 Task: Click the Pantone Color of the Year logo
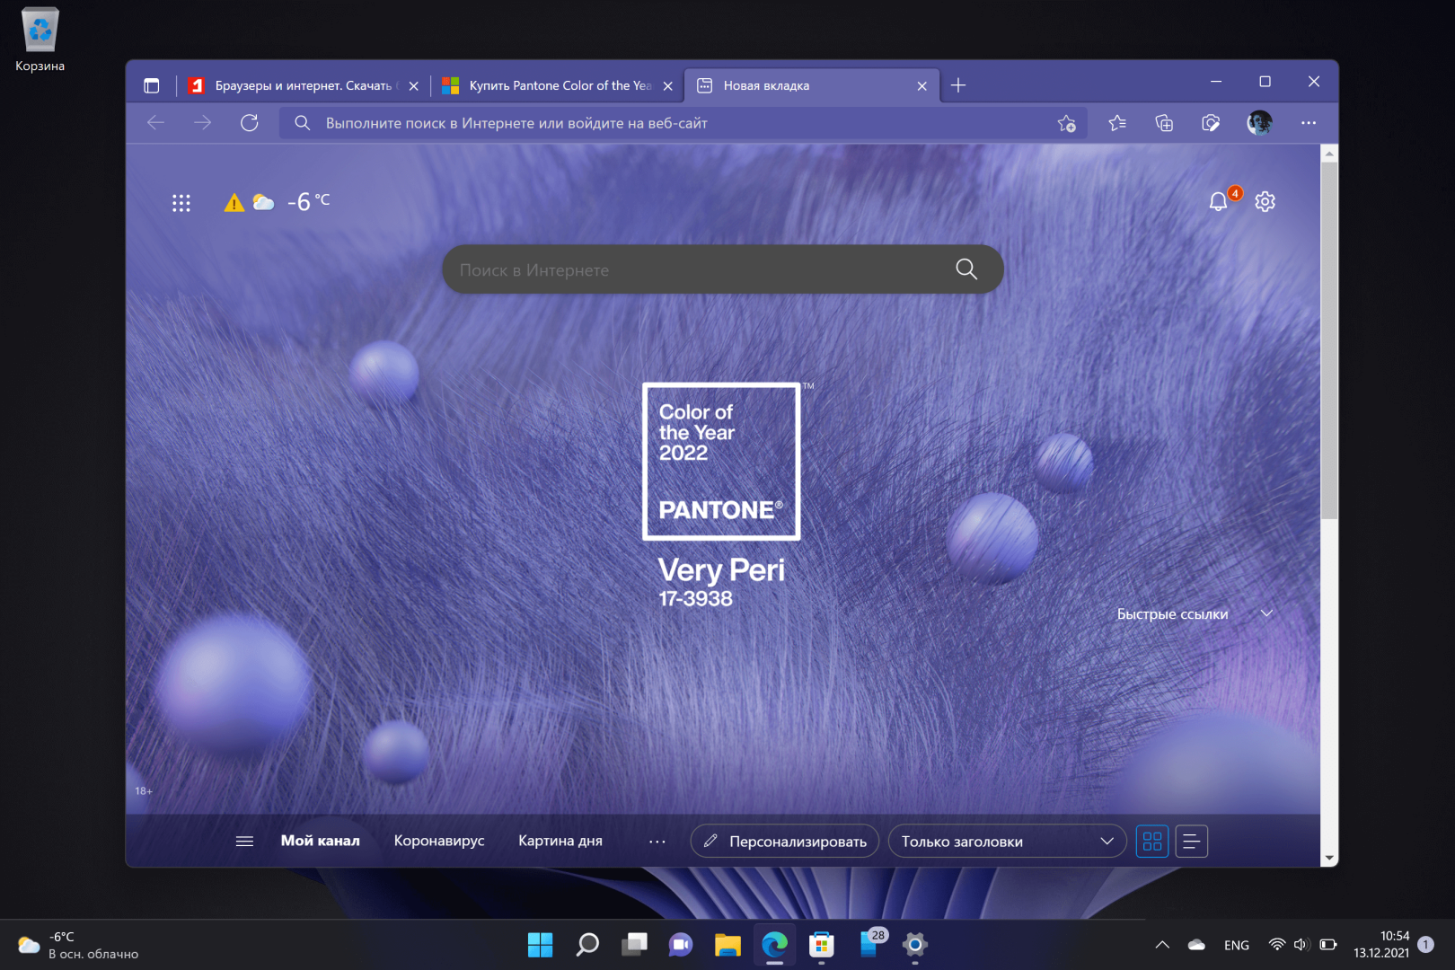click(721, 462)
